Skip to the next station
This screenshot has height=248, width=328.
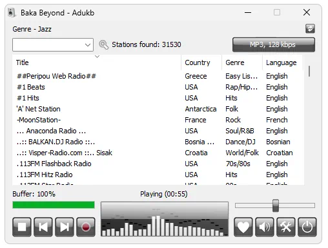65,227
